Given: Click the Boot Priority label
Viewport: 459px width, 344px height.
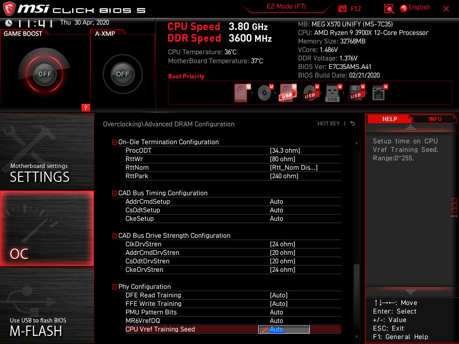Looking at the screenshot, I should coord(186,76).
